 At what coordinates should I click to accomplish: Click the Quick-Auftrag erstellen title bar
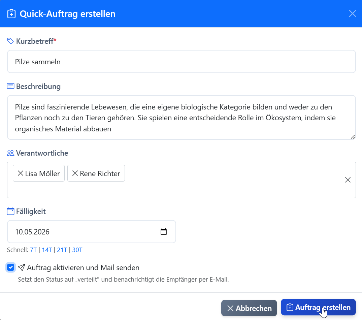[67, 14]
